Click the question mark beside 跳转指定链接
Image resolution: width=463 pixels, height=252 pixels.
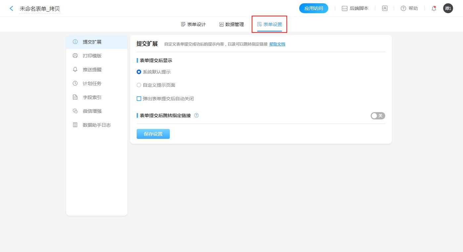tap(196, 115)
